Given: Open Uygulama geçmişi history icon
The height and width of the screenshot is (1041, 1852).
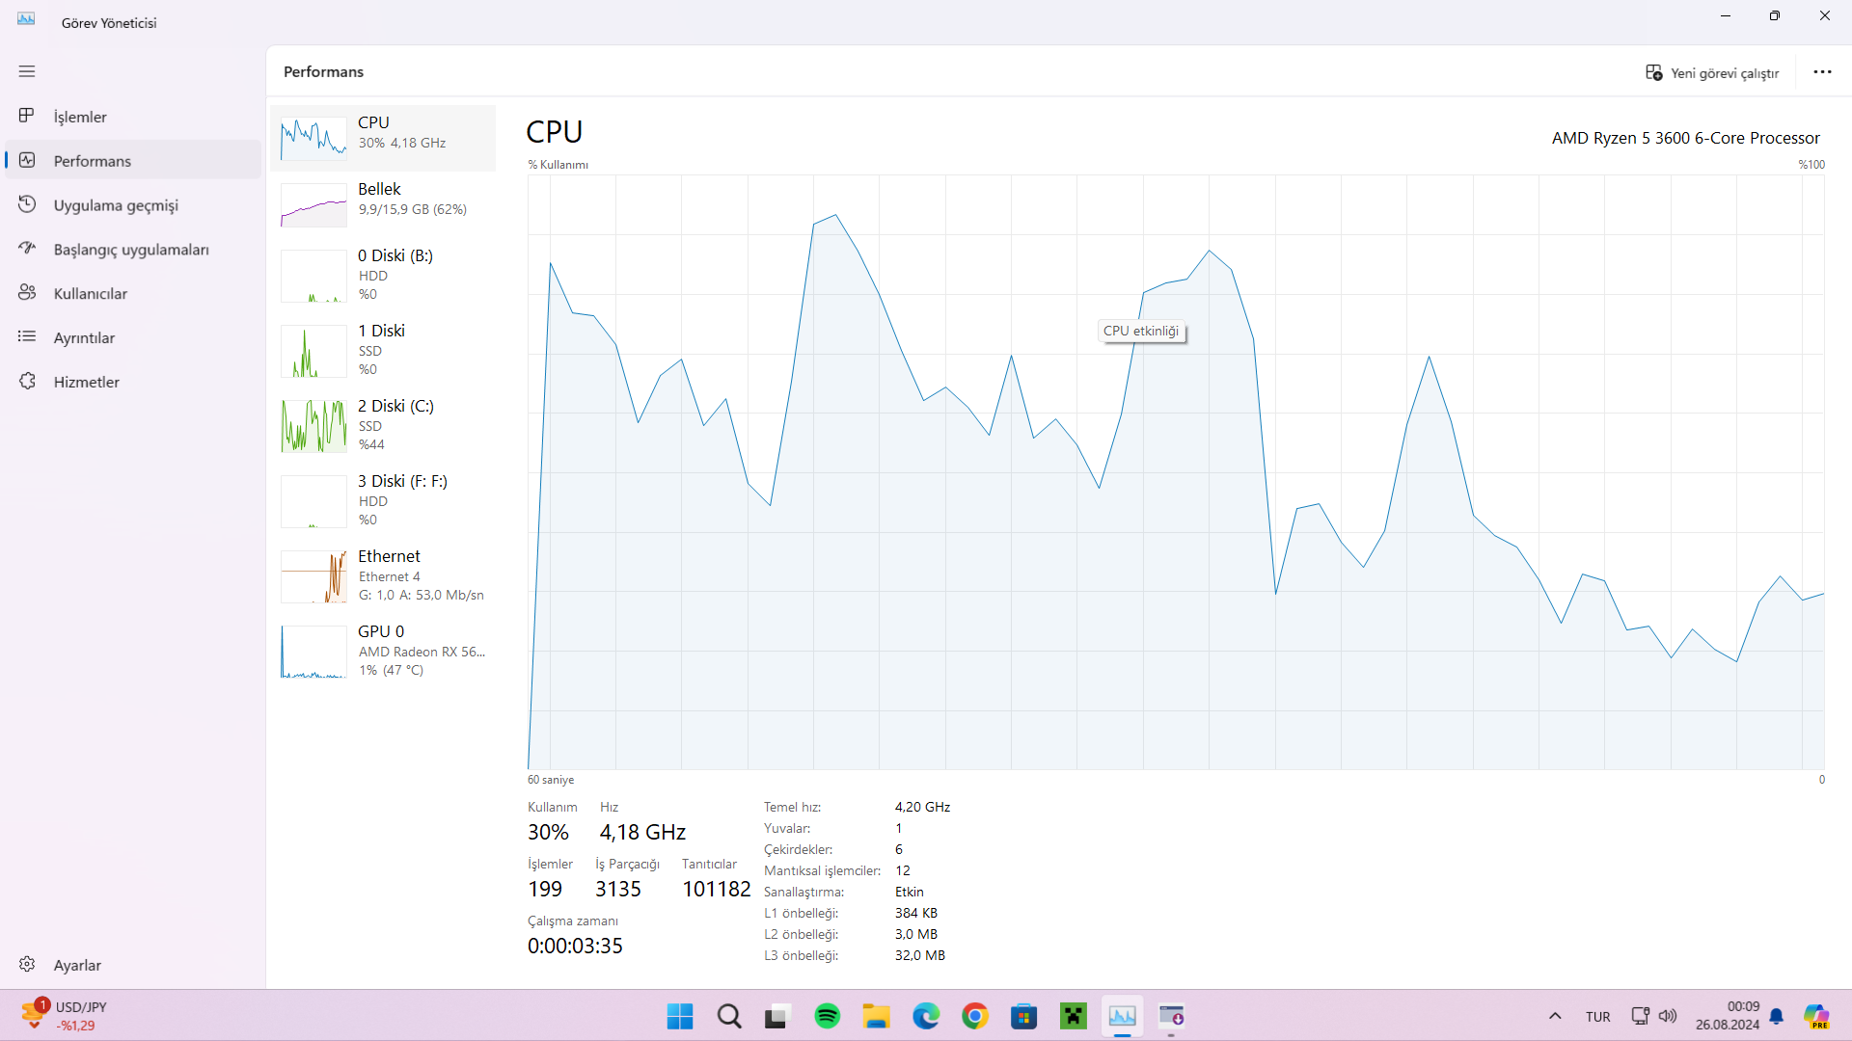Looking at the screenshot, I should [x=27, y=204].
